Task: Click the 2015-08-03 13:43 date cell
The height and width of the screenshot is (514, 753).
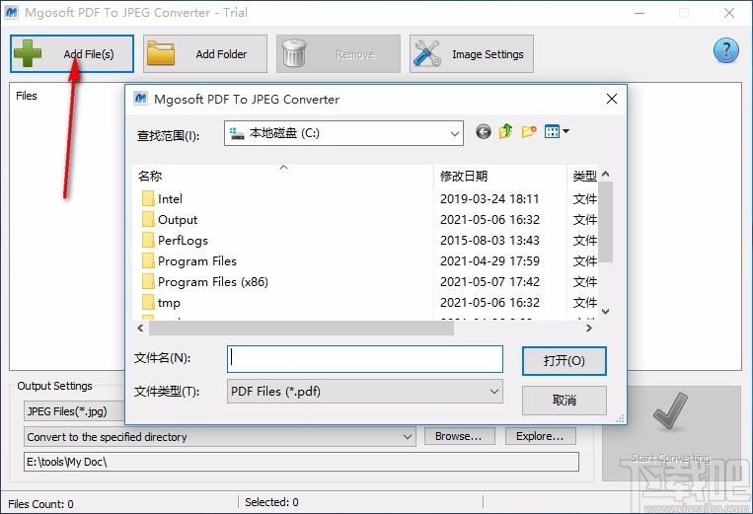Action: pyautogui.click(x=489, y=241)
